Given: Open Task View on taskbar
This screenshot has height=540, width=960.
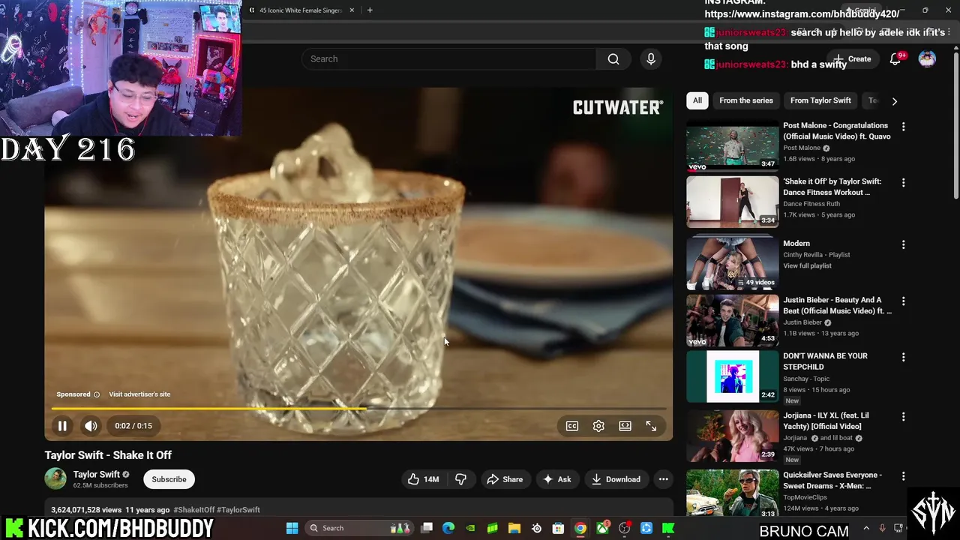Looking at the screenshot, I should 427,529.
